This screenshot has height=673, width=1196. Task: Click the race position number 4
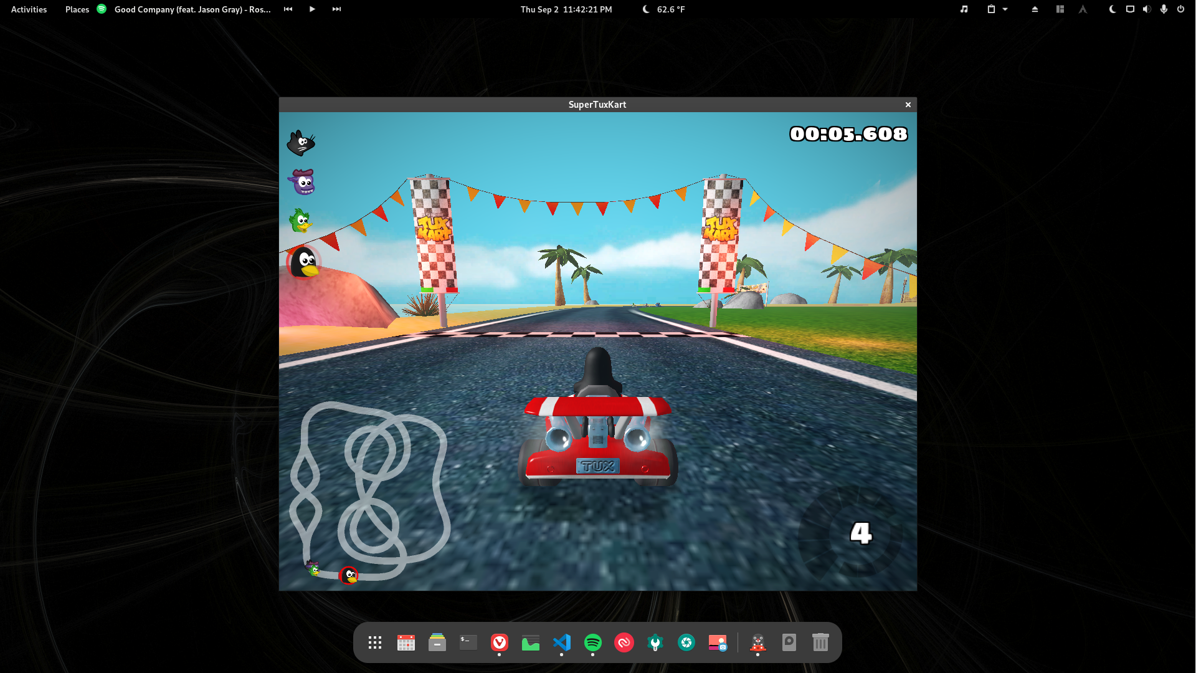[861, 533]
